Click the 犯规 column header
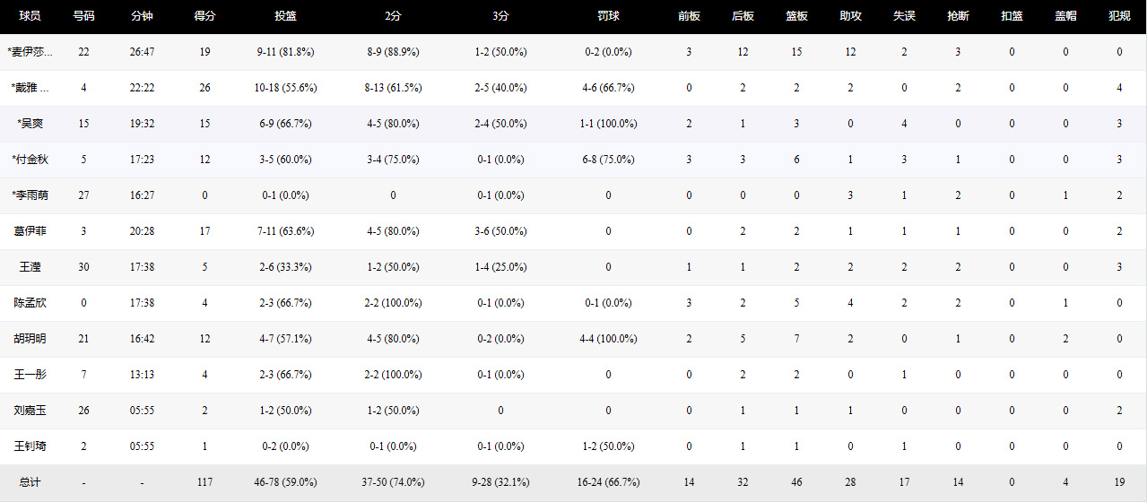The height and width of the screenshot is (502, 1147). tap(1119, 16)
